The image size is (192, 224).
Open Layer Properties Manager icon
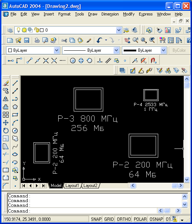(x=10, y=30)
